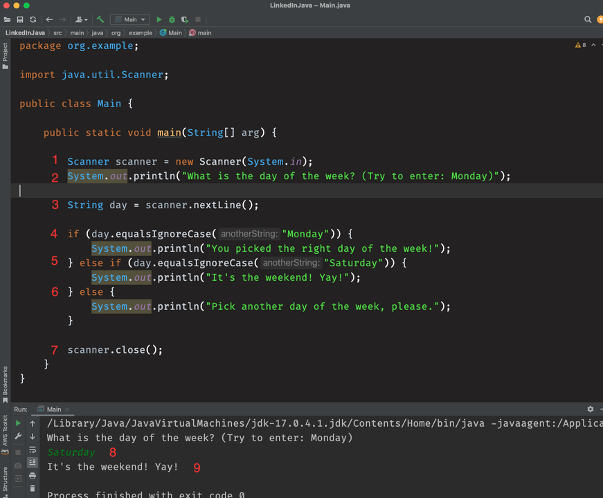Open the Bookmarks side tab
Image resolution: width=603 pixels, height=498 pixels.
coord(6,383)
